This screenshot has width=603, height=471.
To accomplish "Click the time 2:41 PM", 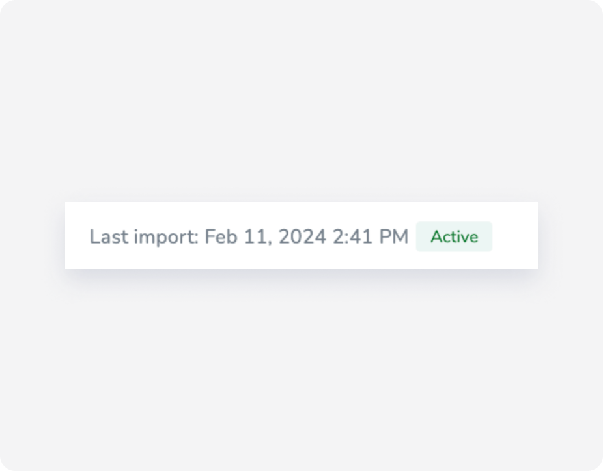I will point(371,237).
